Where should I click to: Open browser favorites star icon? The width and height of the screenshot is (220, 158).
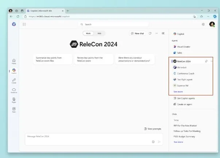201,16
